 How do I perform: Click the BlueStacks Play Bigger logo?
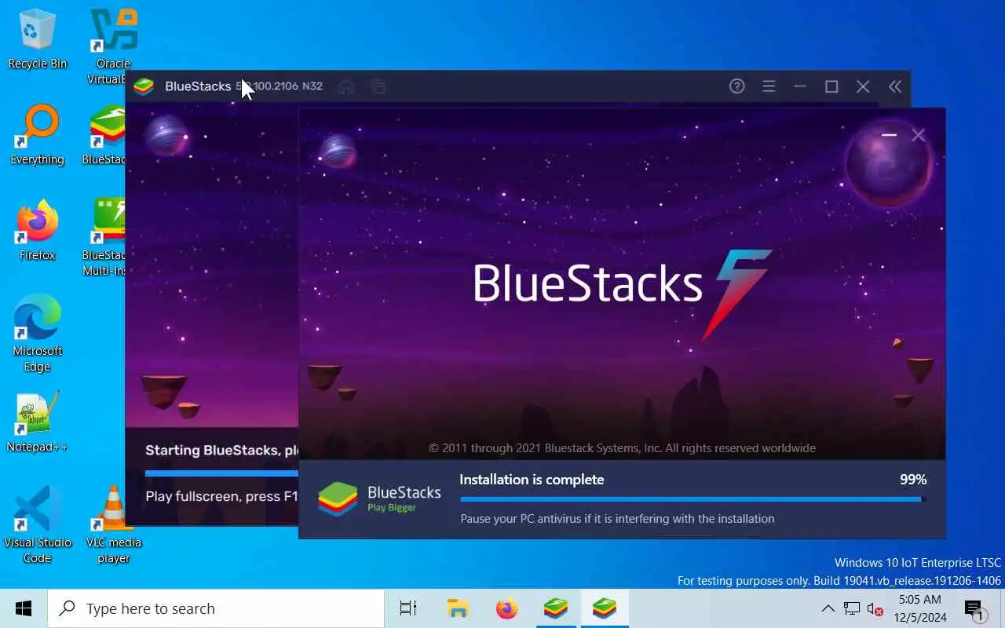[379, 498]
